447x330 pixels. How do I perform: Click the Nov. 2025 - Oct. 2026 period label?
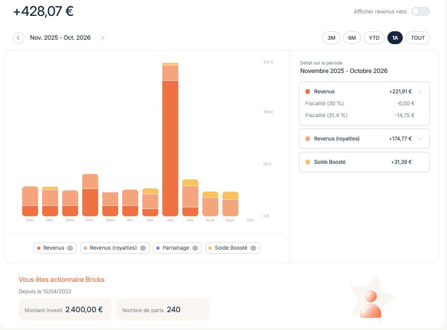pyautogui.click(x=61, y=38)
